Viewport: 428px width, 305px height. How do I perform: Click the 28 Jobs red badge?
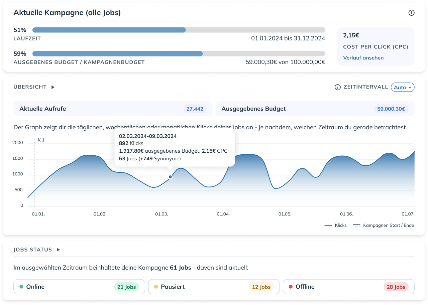click(x=396, y=287)
